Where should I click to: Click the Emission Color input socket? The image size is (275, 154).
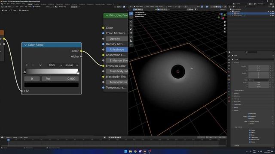coord(103,66)
